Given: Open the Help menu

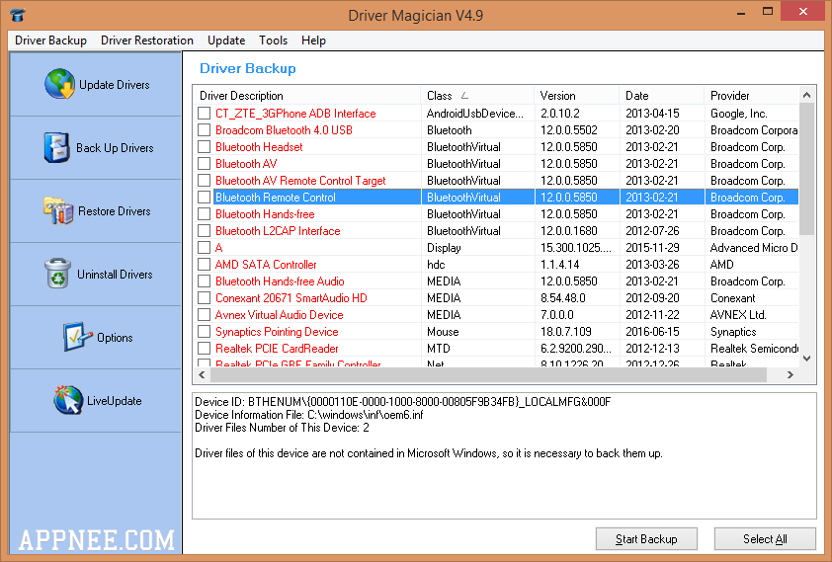Looking at the screenshot, I should click(x=313, y=40).
